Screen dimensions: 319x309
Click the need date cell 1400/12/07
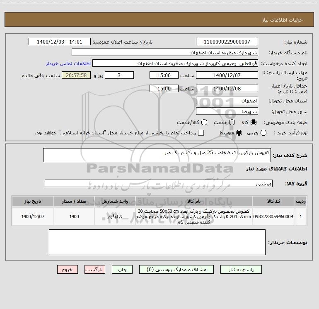pos(33,217)
